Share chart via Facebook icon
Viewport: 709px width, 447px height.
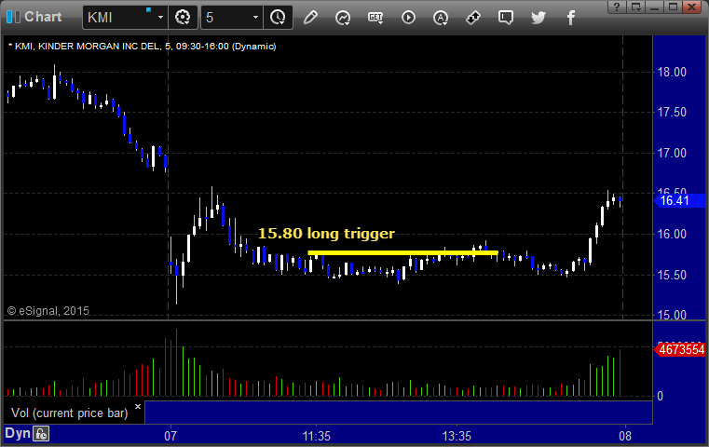click(x=570, y=18)
